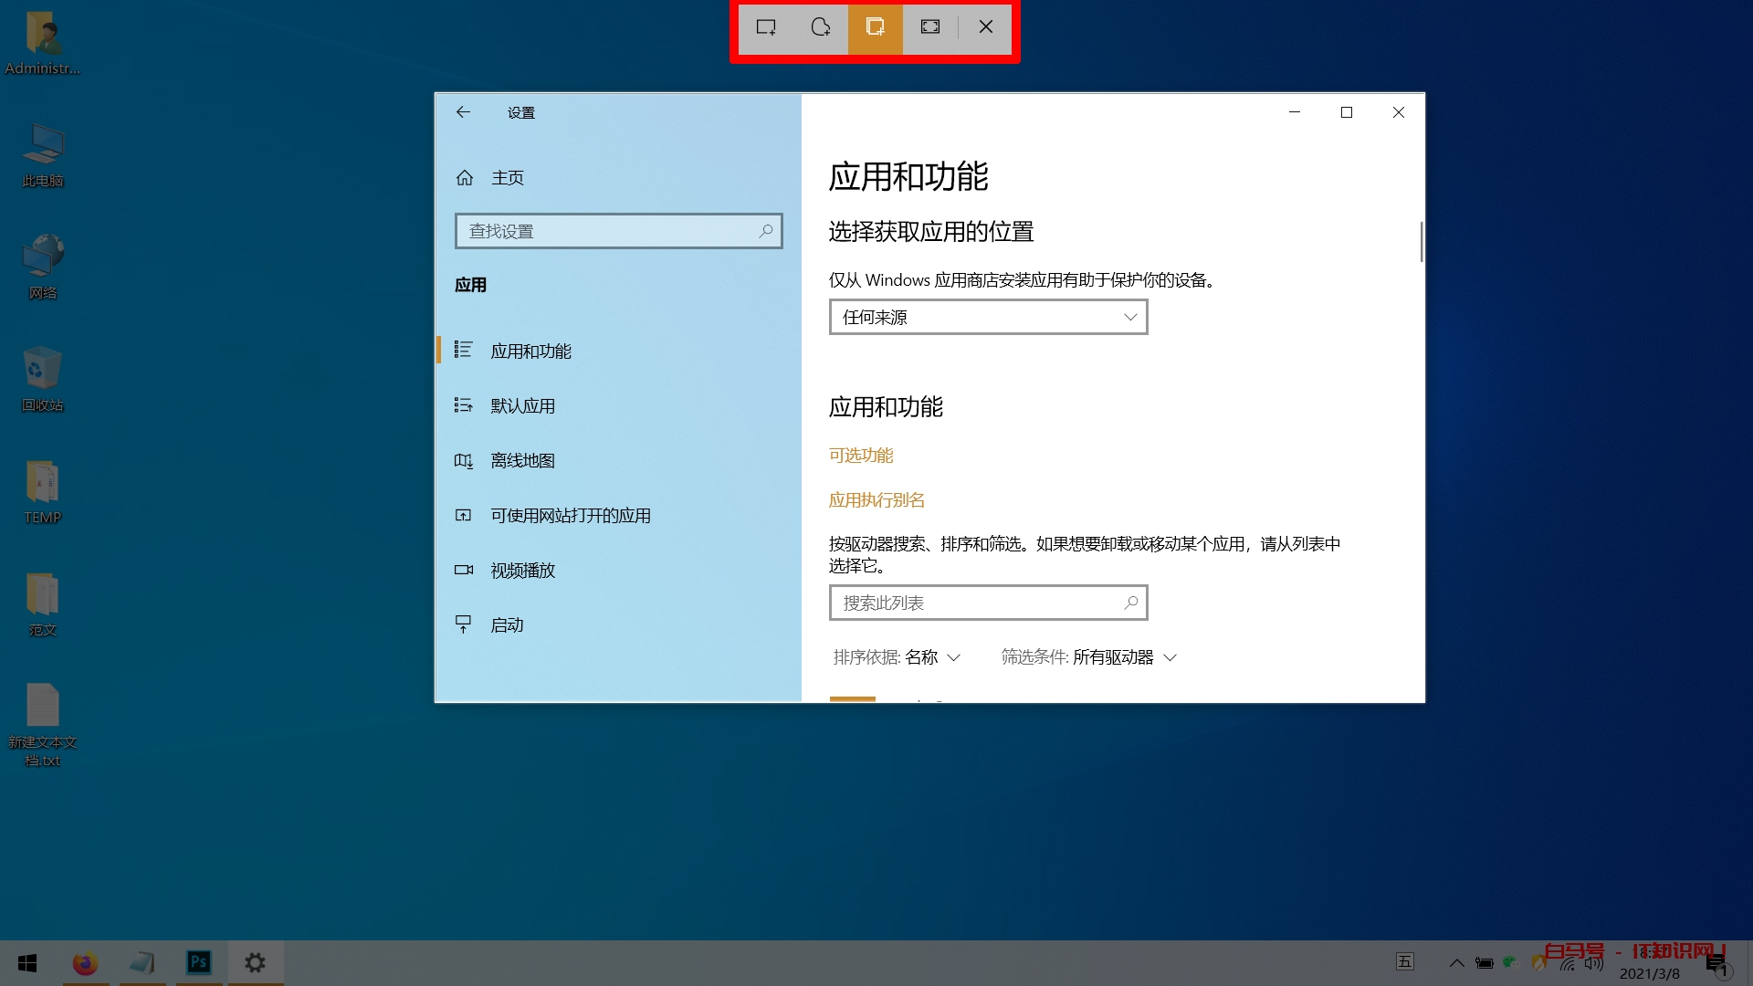The image size is (1753, 986).
Task: Select the freeform snip mode
Action: [820, 27]
